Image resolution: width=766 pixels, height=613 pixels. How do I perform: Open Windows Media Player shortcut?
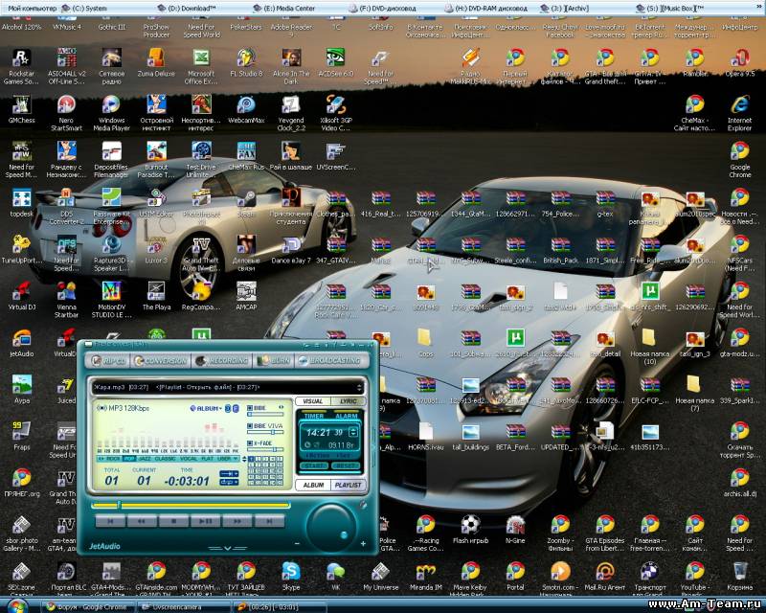coord(111,113)
